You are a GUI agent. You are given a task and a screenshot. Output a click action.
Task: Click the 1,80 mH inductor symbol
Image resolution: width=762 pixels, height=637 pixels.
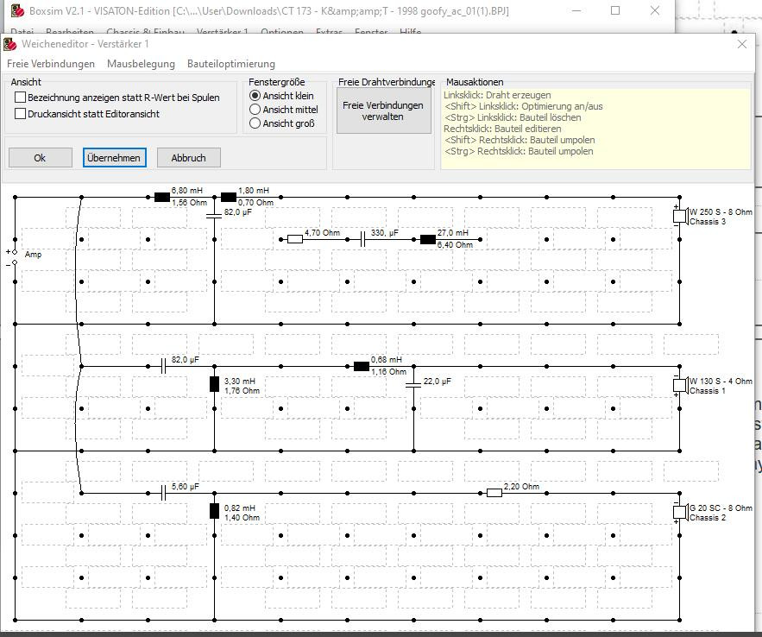[229, 198]
